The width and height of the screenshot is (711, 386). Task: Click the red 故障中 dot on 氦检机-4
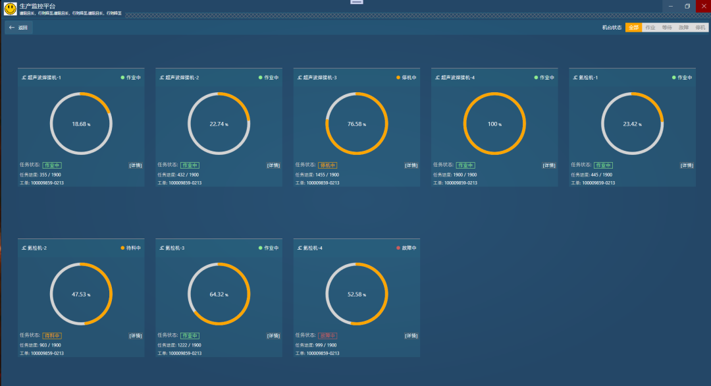(x=398, y=248)
